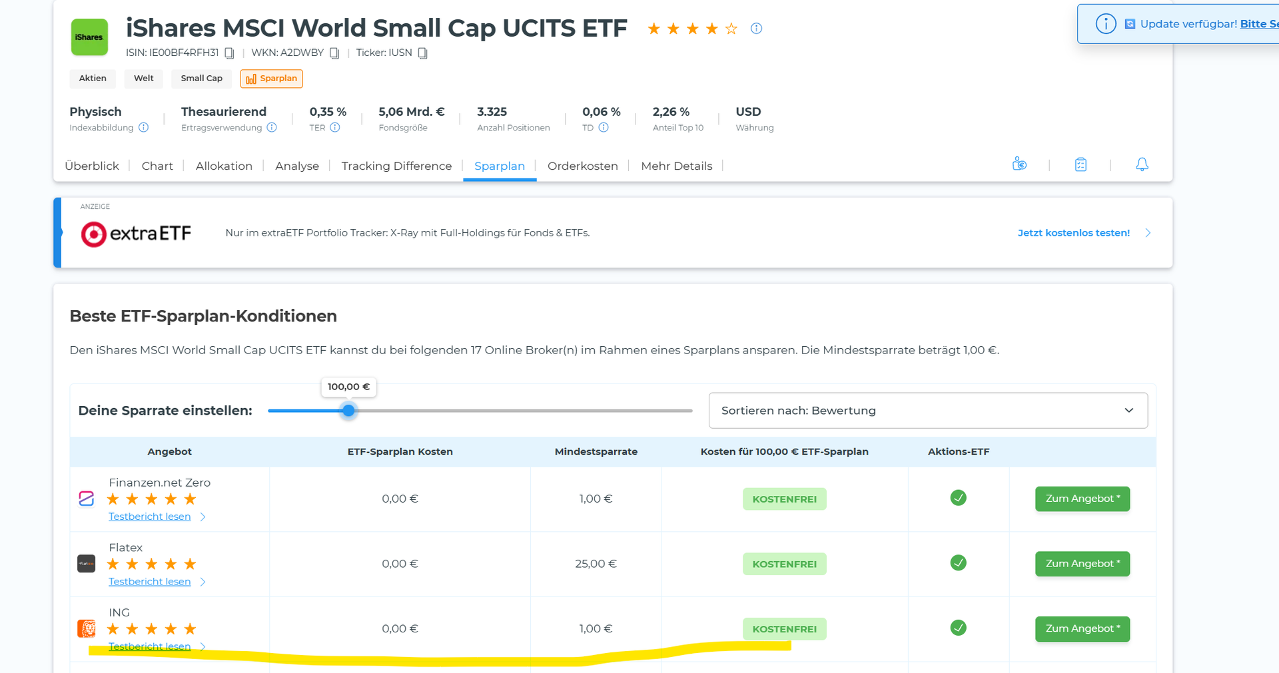This screenshot has height=673, width=1279.
Task: Show Ertragsverwendung info tooltip icon
Action: [272, 127]
